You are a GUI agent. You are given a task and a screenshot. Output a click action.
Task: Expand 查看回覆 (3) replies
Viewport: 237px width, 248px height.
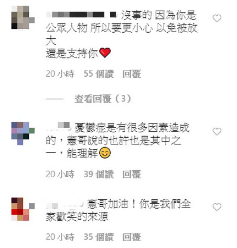[103, 99]
